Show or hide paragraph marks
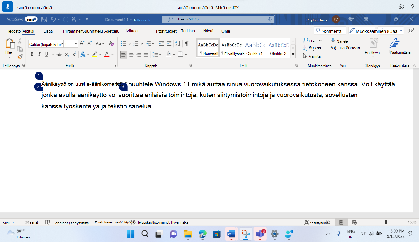419x242 pixels. [x=187, y=44]
